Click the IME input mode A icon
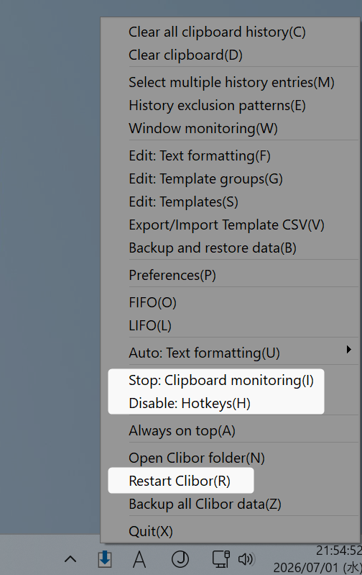The width and height of the screenshot is (362, 575). [x=139, y=559]
